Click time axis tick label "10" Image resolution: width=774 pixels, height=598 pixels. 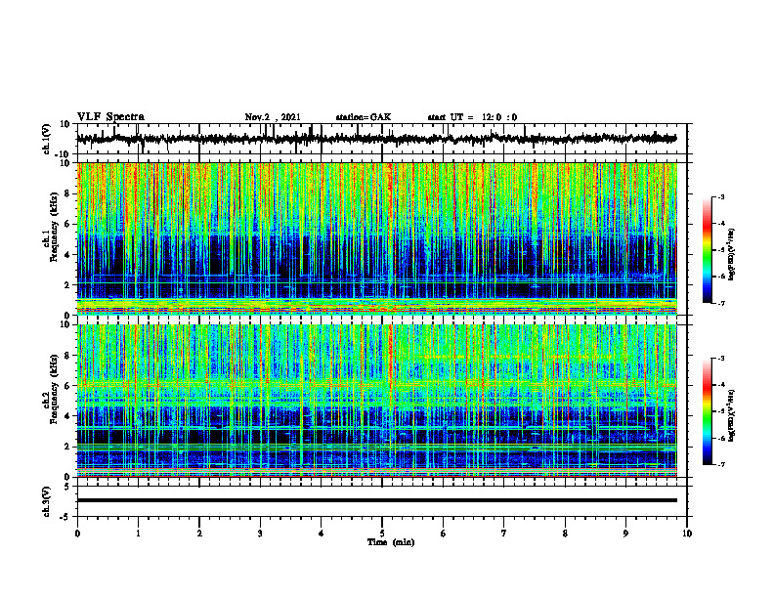[687, 534]
